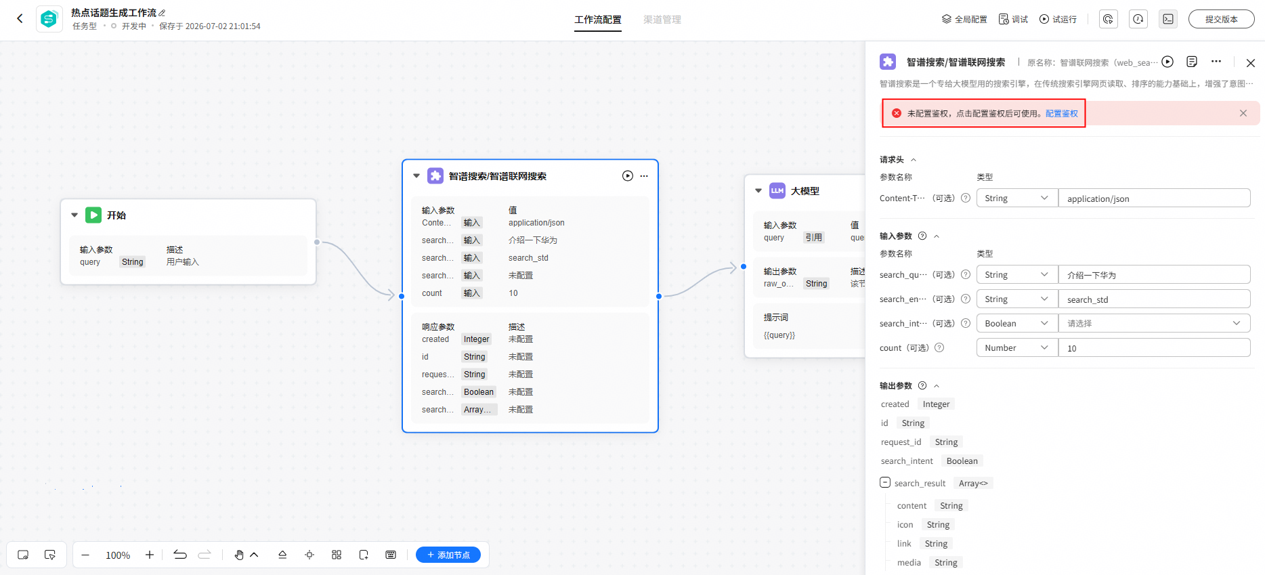1265x575 pixels.
Task: Click the help icon for search_int parameter
Action: click(x=966, y=323)
